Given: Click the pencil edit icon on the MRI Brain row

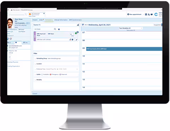Looking at the screenshot, I should click(x=76, y=40).
